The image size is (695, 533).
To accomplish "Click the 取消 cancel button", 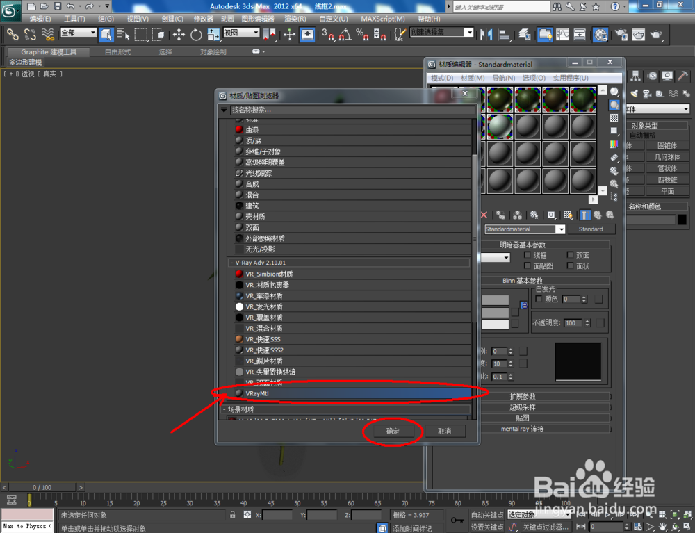I will point(445,431).
